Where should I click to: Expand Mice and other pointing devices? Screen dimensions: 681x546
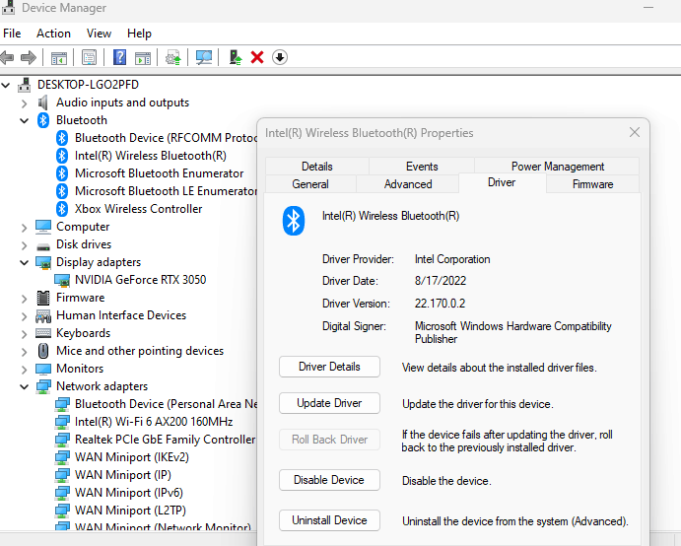point(24,352)
